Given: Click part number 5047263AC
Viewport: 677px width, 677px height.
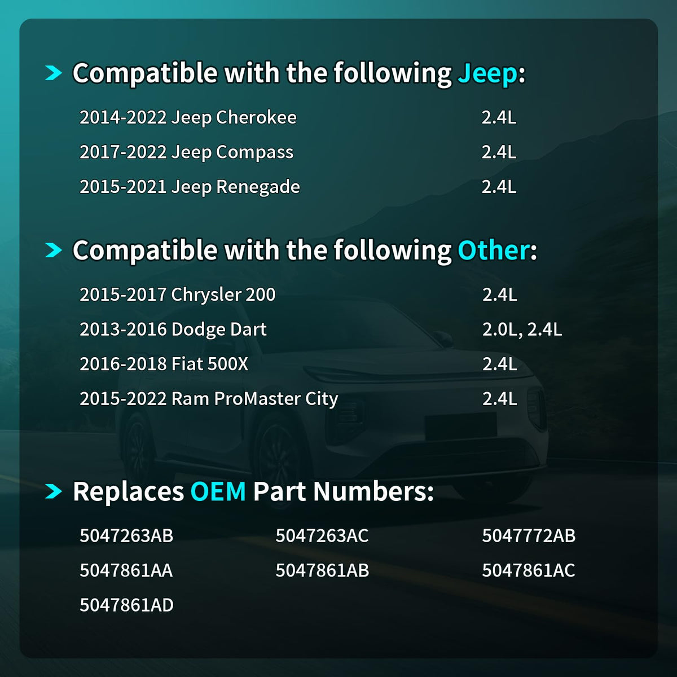Looking at the screenshot, I should [x=322, y=535].
